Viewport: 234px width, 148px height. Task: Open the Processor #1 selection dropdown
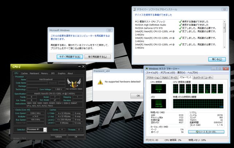pyautogui.click(x=45, y=130)
